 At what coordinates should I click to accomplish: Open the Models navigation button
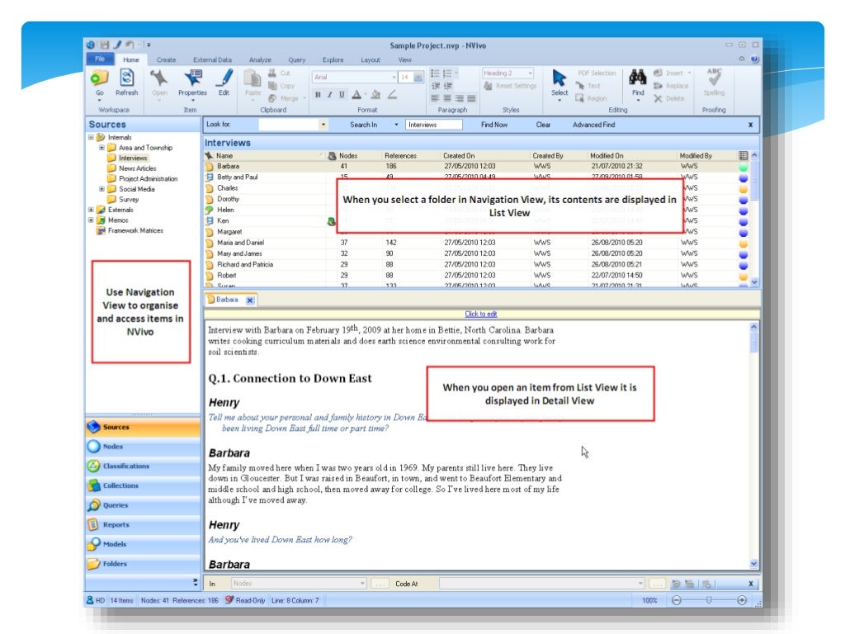(x=143, y=544)
